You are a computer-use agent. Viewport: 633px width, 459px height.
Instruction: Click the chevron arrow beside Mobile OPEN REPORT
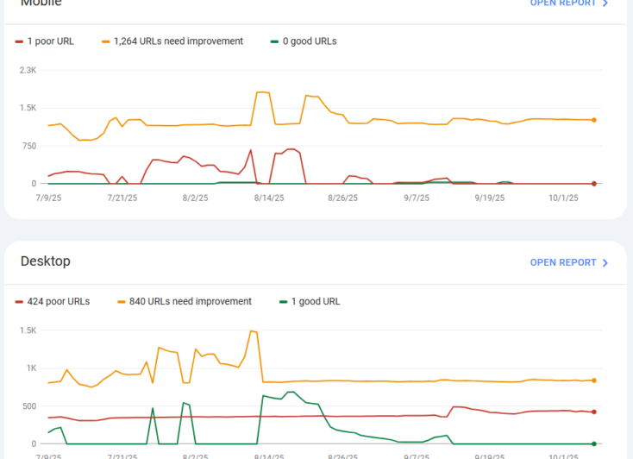click(605, 3)
